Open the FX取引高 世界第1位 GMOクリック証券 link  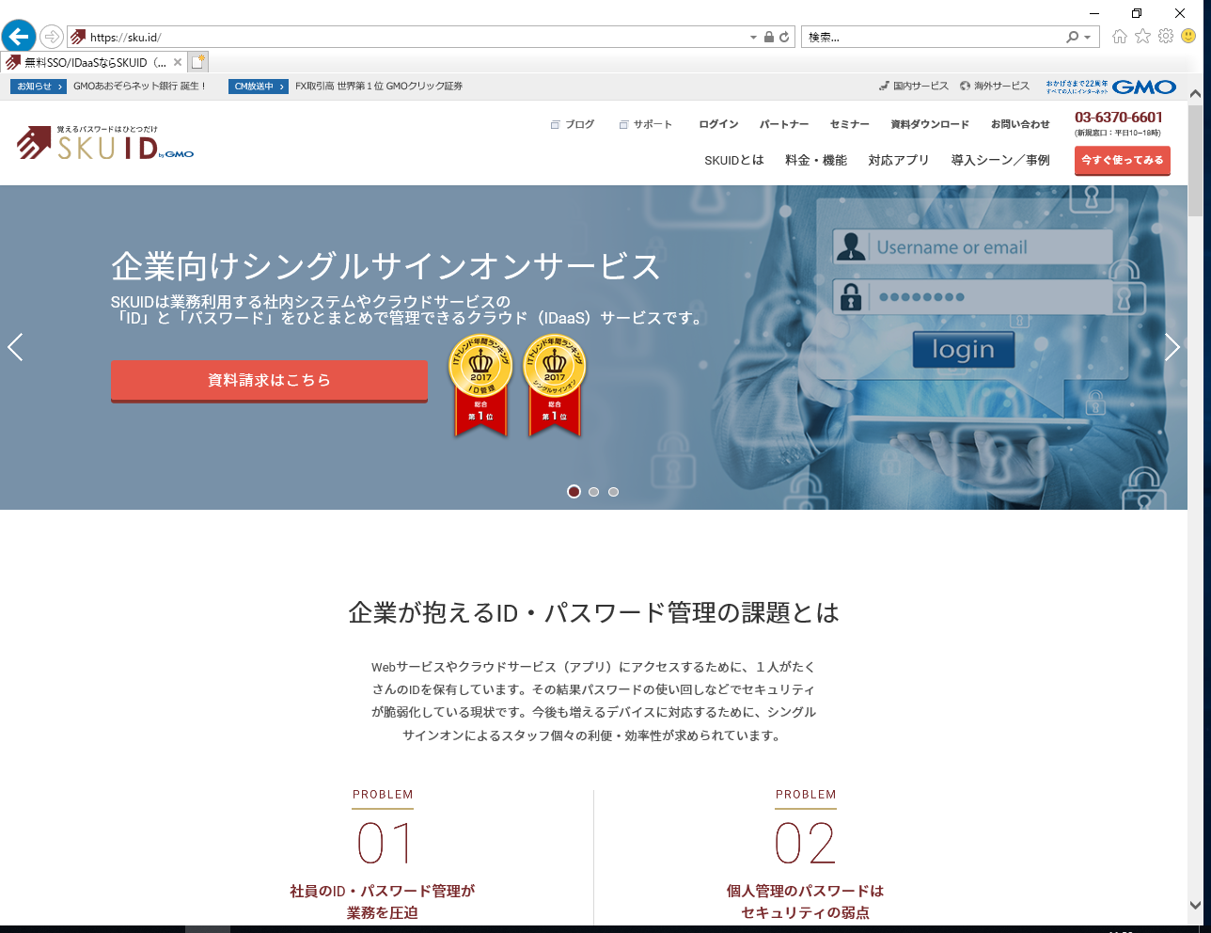[379, 87]
